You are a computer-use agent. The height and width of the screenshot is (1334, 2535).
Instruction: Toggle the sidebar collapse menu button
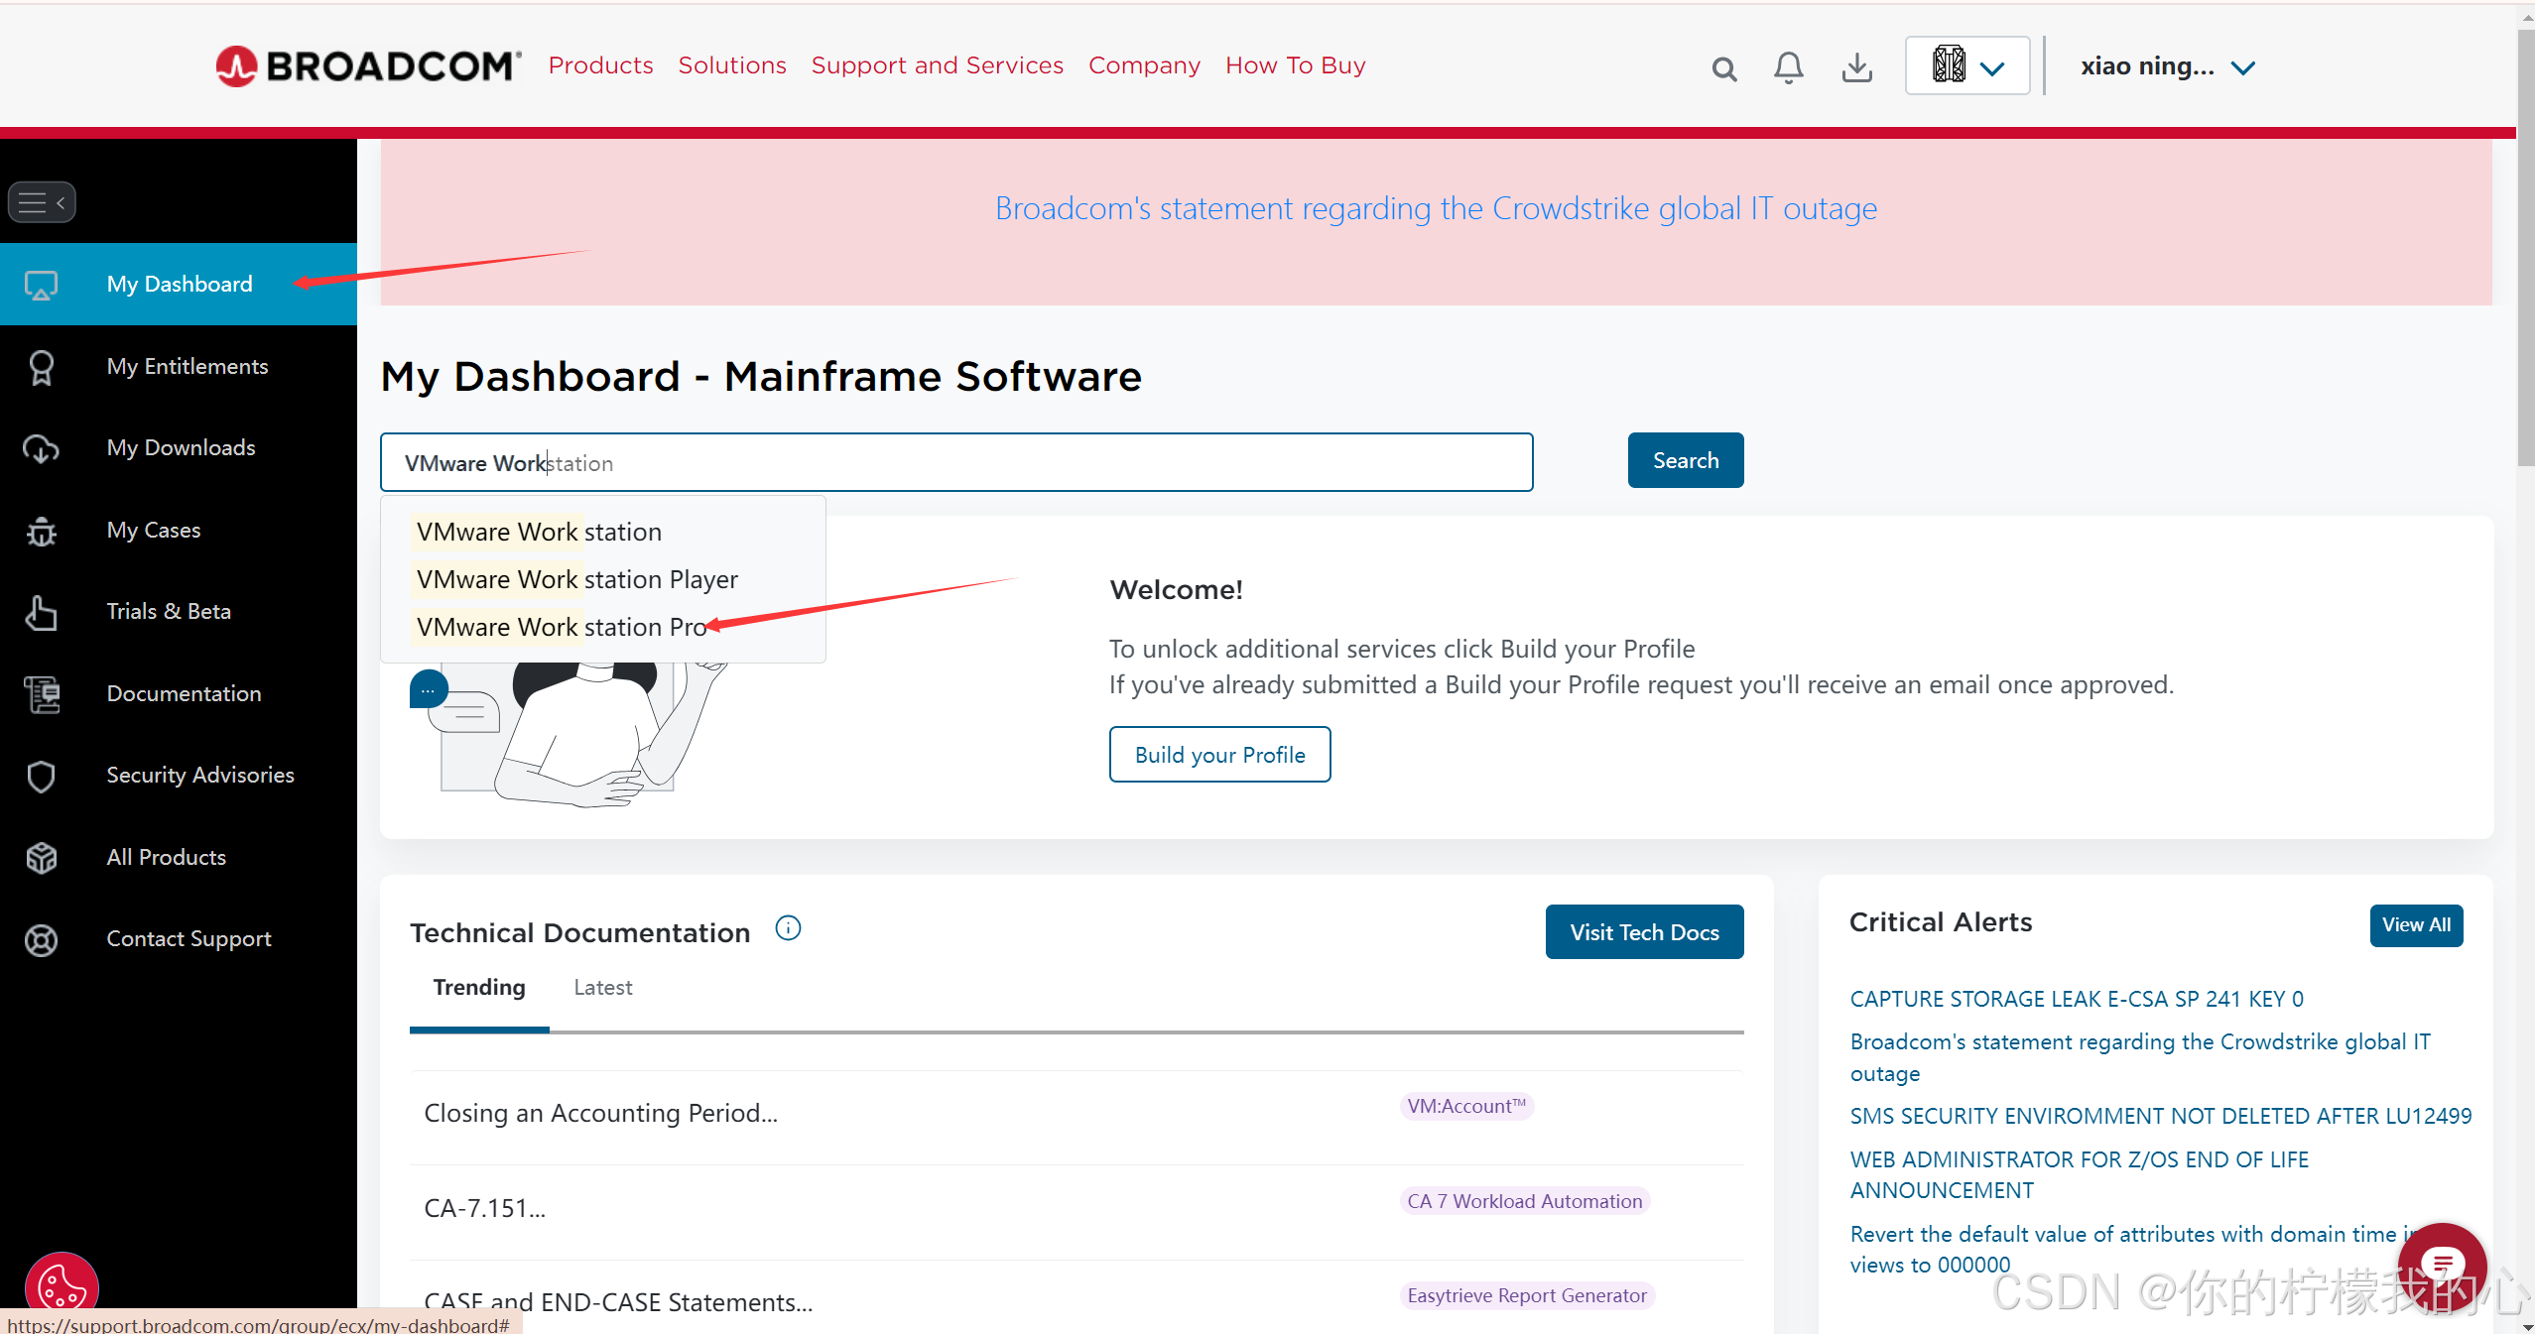coord(41,201)
